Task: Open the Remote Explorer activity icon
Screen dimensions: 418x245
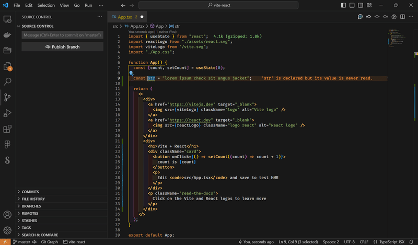Action: pyautogui.click(x=7, y=19)
